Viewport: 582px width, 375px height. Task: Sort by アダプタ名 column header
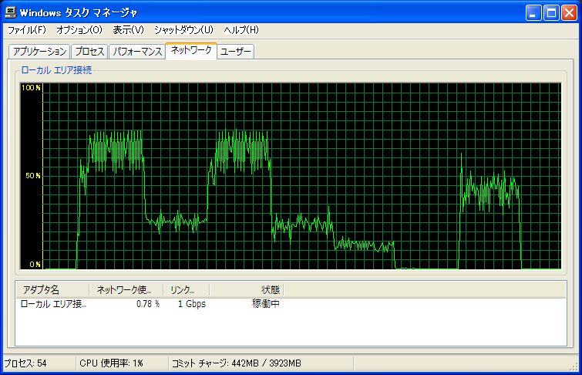click(x=52, y=290)
